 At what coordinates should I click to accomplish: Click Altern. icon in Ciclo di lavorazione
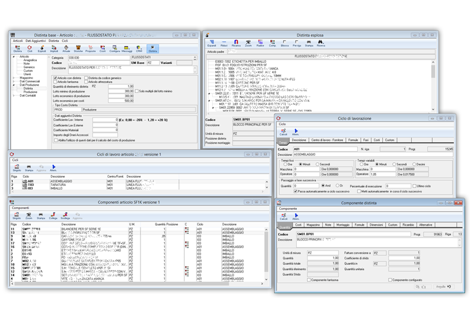295,132
